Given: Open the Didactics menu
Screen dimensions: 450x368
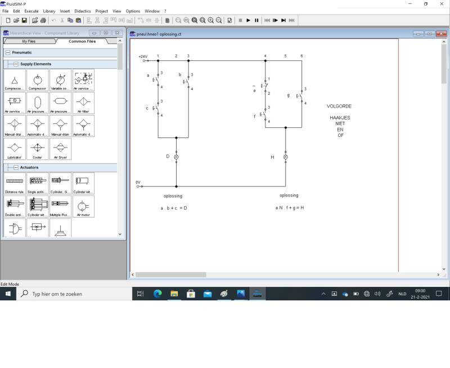Looking at the screenshot, I should coord(83,11).
